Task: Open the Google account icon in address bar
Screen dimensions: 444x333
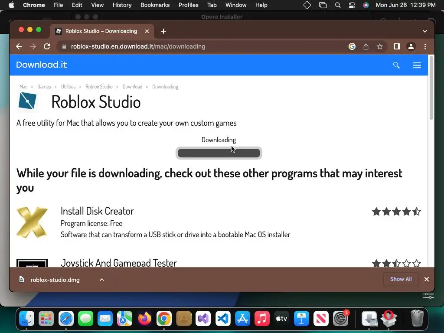Action: pyautogui.click(x=352, y=46)
